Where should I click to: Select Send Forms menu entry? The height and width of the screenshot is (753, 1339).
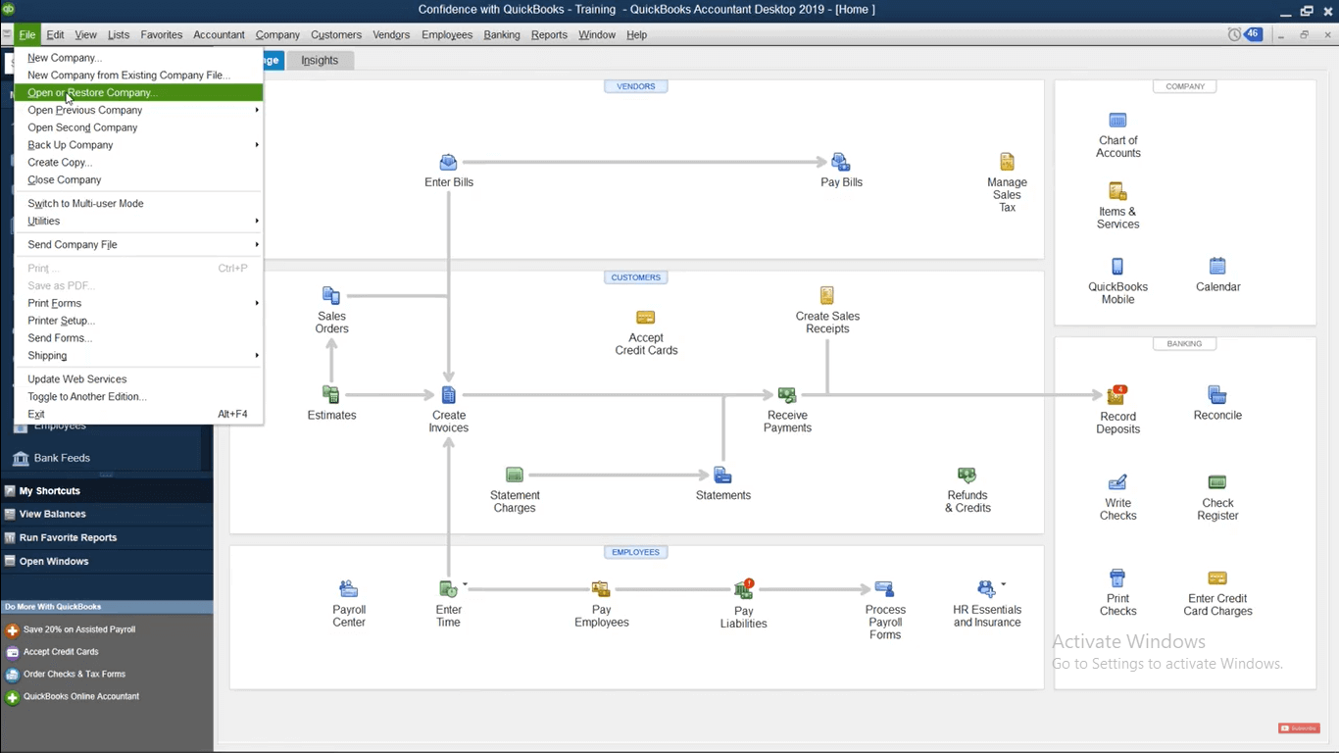[x=138, y=338]
